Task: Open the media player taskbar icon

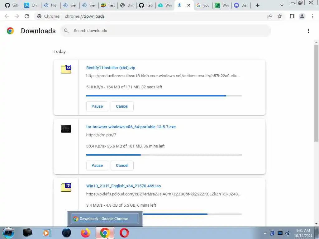Action: (x=47, y=233)
